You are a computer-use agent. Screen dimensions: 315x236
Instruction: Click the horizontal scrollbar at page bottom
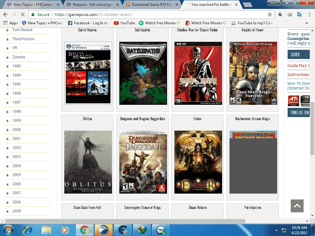click(x=125, y=221)
